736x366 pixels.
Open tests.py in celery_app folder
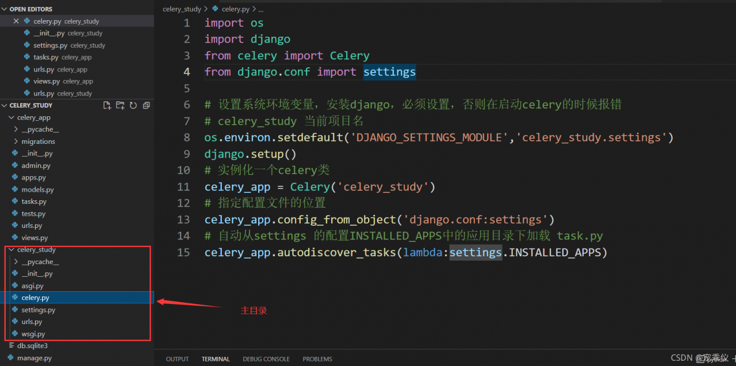tap(77, 214)
